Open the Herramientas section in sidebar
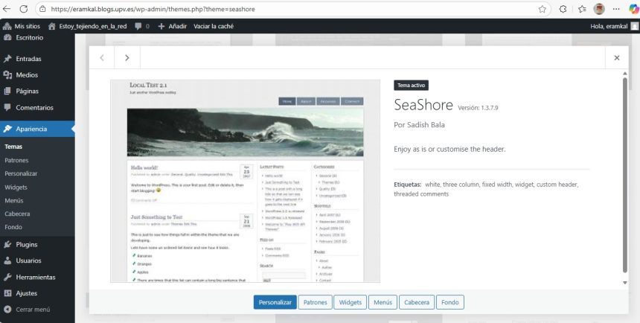 [x=35, y=277]
